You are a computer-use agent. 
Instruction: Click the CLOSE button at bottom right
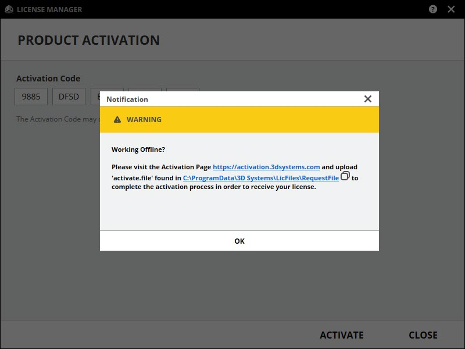click(x=423, y=335)
